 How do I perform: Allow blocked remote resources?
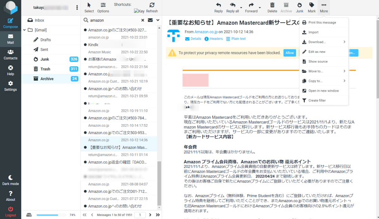(x=290, y=53)
